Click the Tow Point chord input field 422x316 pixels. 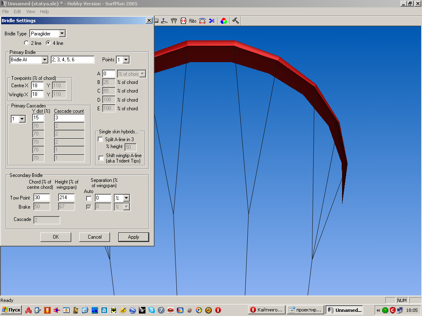[x=42, y=197]
